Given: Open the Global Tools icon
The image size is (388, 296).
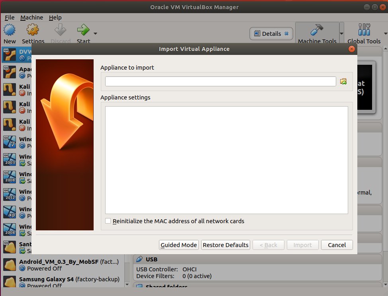Looking at the screenshot, I should 364,30.
